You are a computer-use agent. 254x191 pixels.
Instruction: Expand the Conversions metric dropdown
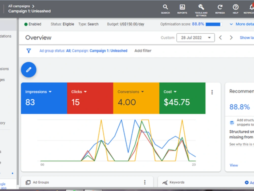(x=142, y=92)
